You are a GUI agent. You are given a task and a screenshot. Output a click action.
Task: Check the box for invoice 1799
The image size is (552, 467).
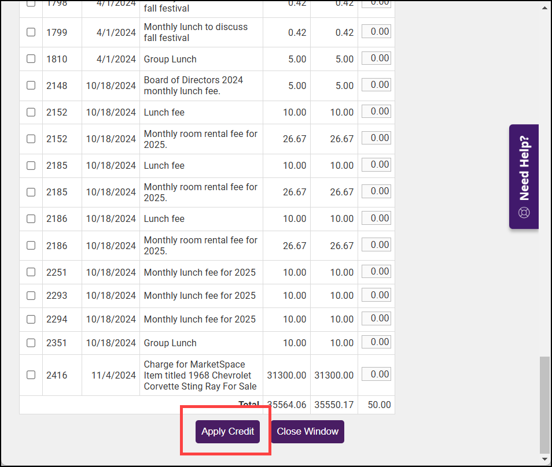point(31,32)
